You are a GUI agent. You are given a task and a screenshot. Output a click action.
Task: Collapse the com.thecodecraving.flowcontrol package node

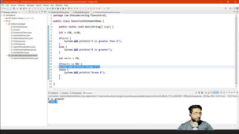(x=7, y=55)
